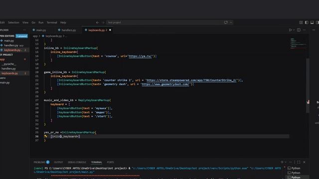The image size is (319, 179).
Task: Open the dropdown next to the Run button
Action: [294, 30]
